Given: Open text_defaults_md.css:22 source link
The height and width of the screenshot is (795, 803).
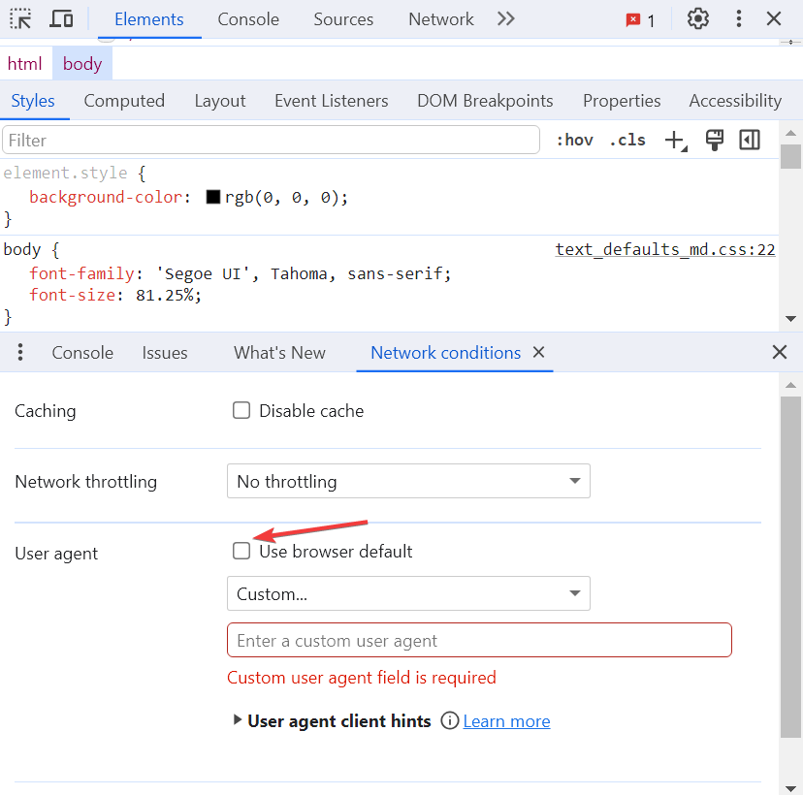Looking at the screenshot, I should coord(664,249).
